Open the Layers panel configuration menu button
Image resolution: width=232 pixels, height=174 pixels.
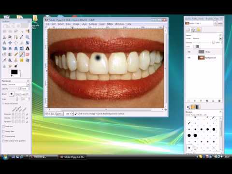coord(220,35)
